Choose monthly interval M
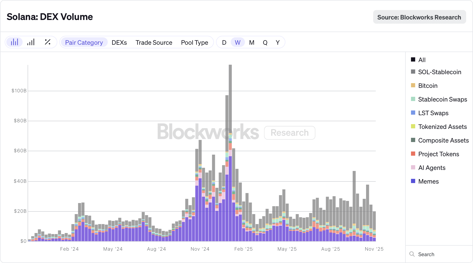This screenshot has height=263, width=473. (x=252, y=43)
